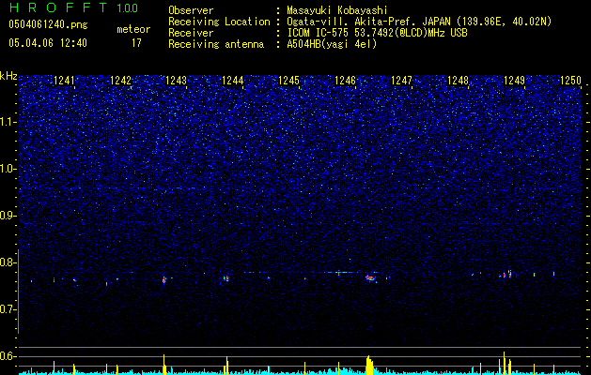Click the HROFFT 1.0.0 title text
Viewport: 591px width, 375px height.
pyautogui.click(x=73, y=7)
